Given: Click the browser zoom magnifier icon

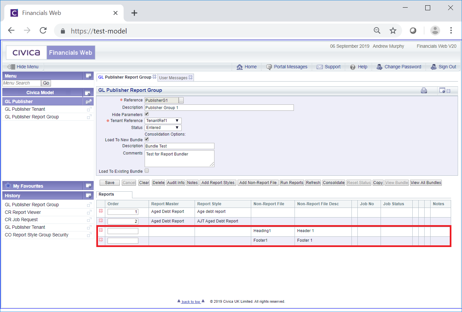Looking at the screenshot, I should click(377, 31).
